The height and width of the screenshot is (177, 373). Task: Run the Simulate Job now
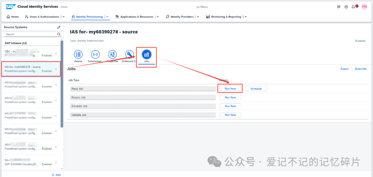point(230,106)
